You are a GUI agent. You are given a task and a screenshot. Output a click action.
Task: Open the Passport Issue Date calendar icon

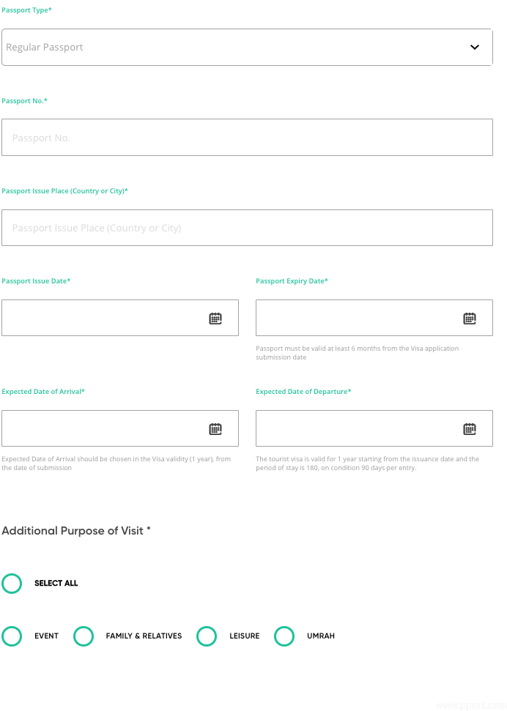point(215,319)
